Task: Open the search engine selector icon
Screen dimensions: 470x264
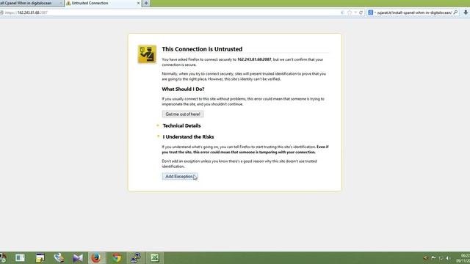Action: point(371,12)
